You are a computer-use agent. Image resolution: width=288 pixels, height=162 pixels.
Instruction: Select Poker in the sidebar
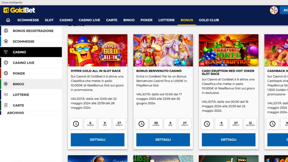31,73
